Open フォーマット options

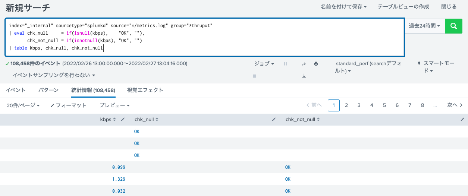pos(68,105)
